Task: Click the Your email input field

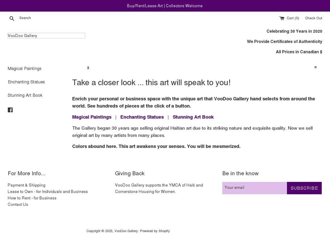Action: (254, 188)
